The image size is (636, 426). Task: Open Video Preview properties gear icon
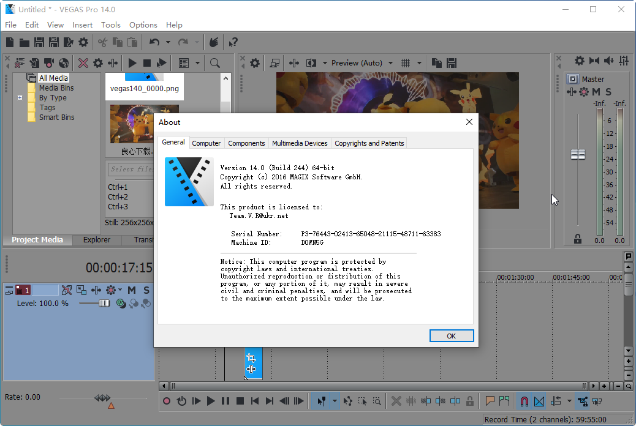(255, 63)
